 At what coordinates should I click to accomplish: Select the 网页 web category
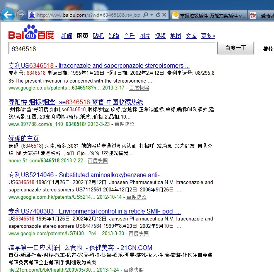tap(82, 36)
